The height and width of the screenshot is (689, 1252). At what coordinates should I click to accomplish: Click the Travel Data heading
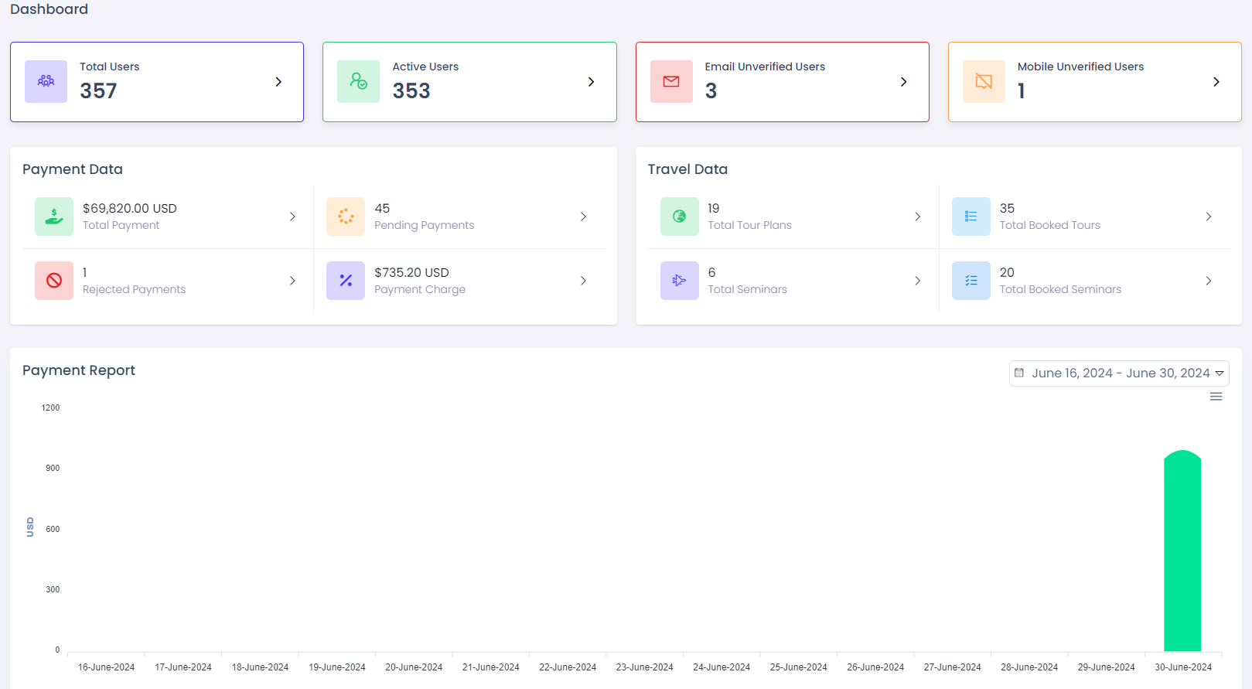(x=687, y=169)
